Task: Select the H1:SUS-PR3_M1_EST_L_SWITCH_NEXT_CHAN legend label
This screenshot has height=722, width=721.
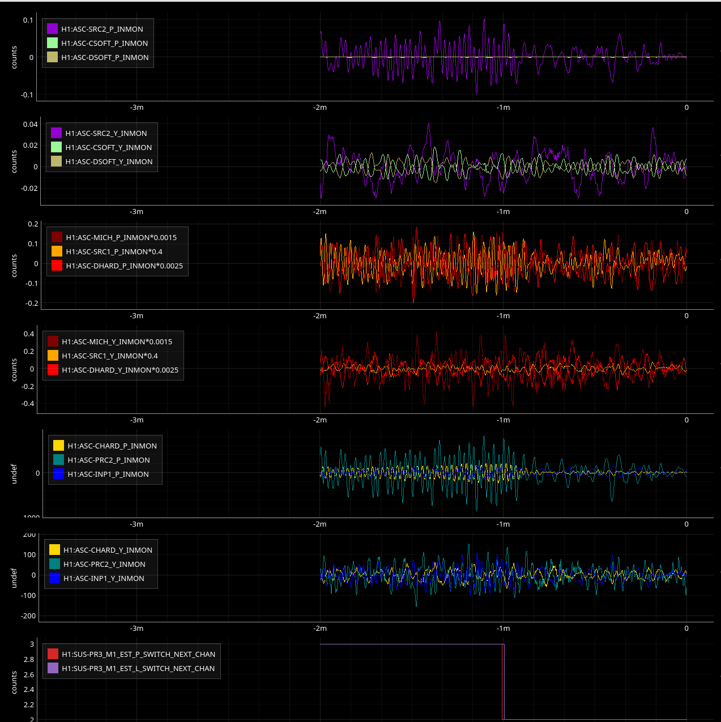Action: [x=138, y=668]
